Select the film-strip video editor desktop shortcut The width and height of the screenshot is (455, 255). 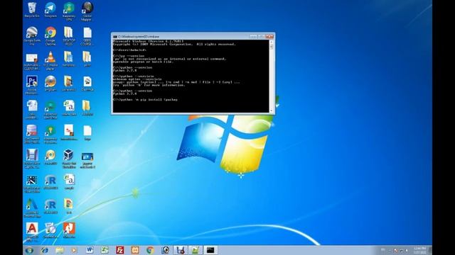click(31, 183)
